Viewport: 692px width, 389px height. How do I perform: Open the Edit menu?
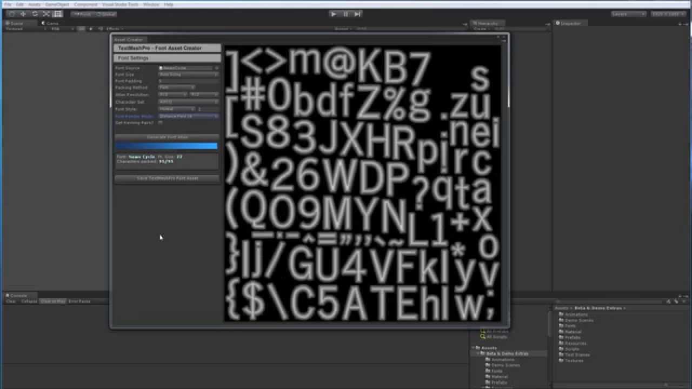(19, 4)
